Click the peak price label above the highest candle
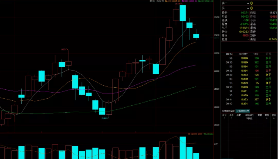The height and width of the screenshot is (159, 278). coord(179,4)
